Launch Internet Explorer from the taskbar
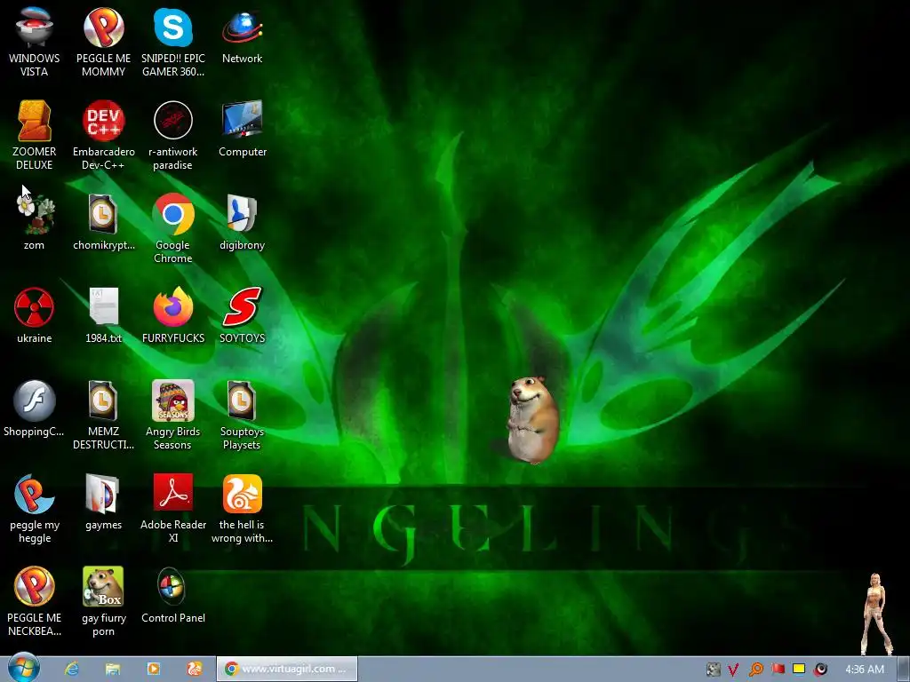 pyautogui.click(x=72, y=670)
